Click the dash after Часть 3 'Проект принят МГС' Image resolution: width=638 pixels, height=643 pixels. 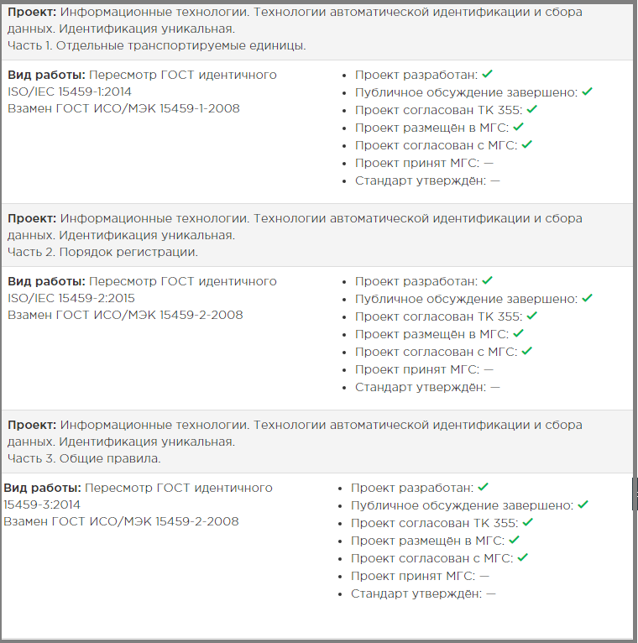484,576
